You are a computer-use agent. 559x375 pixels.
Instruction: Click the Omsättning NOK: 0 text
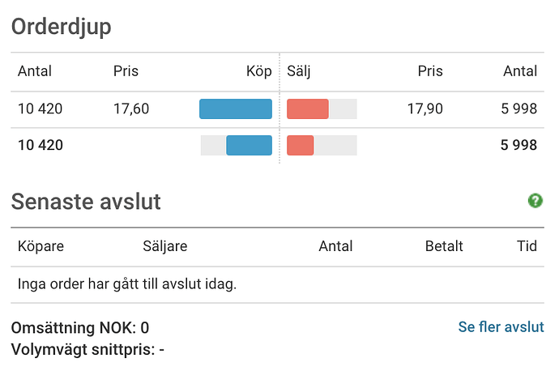pyautogui.click(x=80, y=327)
